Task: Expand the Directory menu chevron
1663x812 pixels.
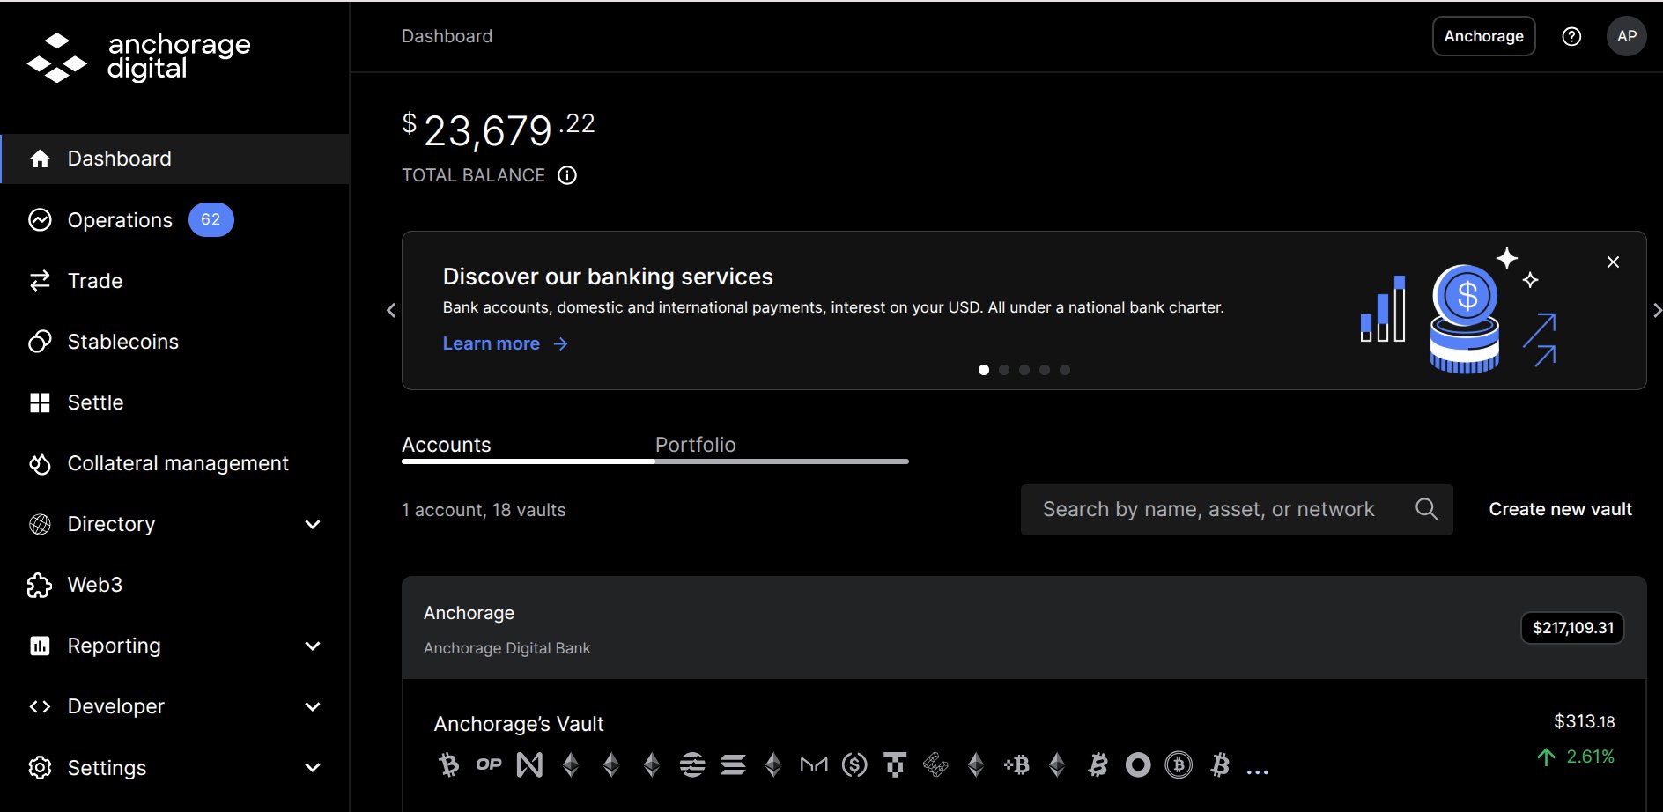Action: [x=313, y=525]
